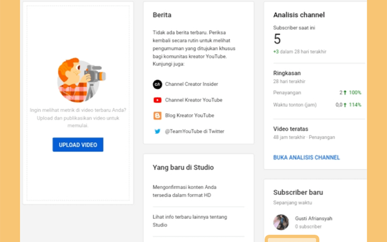Screen dimensions: 387x242
Task: Click Gusti Afriansyah's profile avatar
Action: pyautogui.click(x=281, y=222)
